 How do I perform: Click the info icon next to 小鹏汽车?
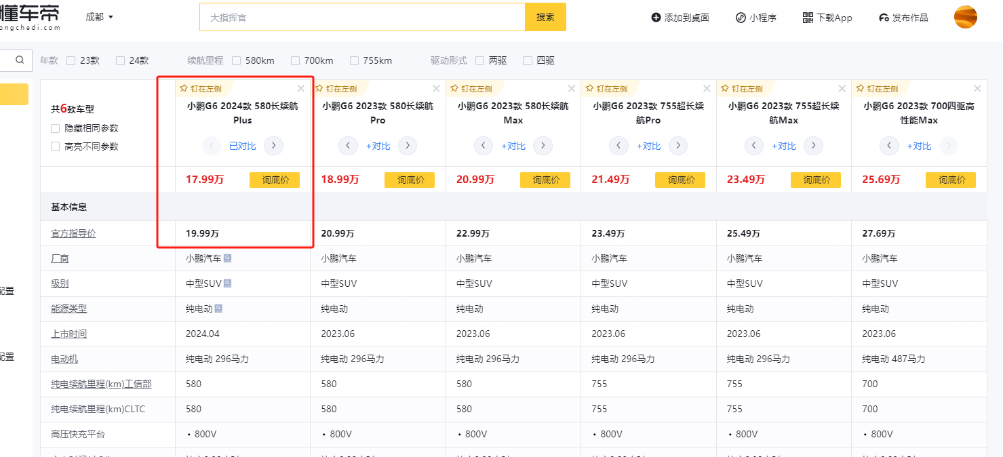point(227,258)
